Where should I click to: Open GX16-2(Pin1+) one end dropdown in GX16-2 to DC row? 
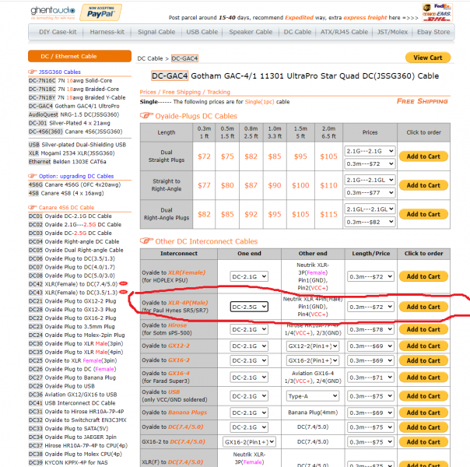pos(249,442)
